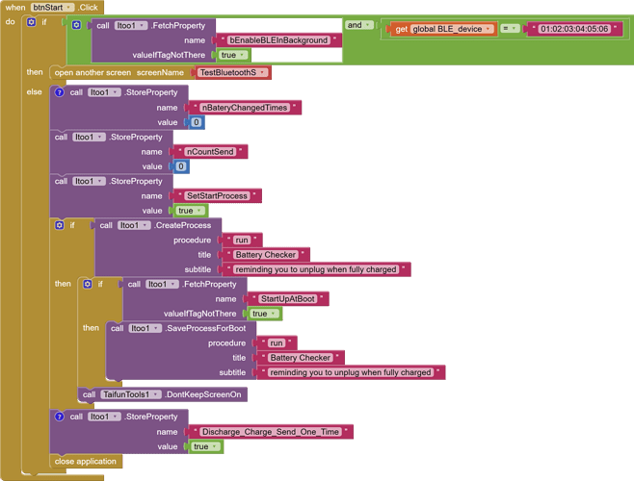634x481 pixels.
Task: Edit the SaveProcessForBoot subtitle 'reminding you to unplug' text
Action: pyautogui.click(x=351, y=372)
